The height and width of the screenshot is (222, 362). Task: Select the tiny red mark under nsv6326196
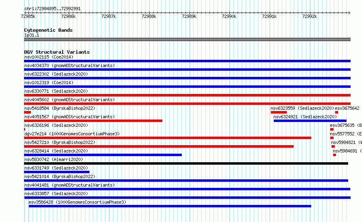pyautogui.click(x=24, y=129)
